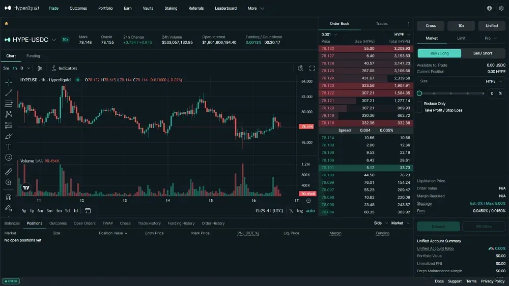Select the chart pattern tool
The width and height of the screenshot is (509, 286).
coord(9,114)
